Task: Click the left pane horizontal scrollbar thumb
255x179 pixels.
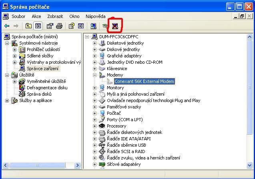Action: tap(37, 165)
